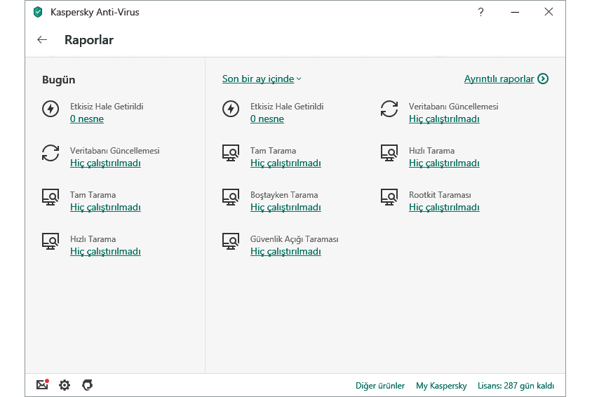Open notifications envelope icon in bottom bar
The image size is (592, 397).
pyautogui.click(x=42, y=385)
